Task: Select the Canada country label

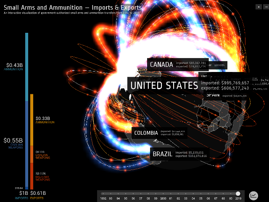Action: pyautogui.click(x=161, y=64)
